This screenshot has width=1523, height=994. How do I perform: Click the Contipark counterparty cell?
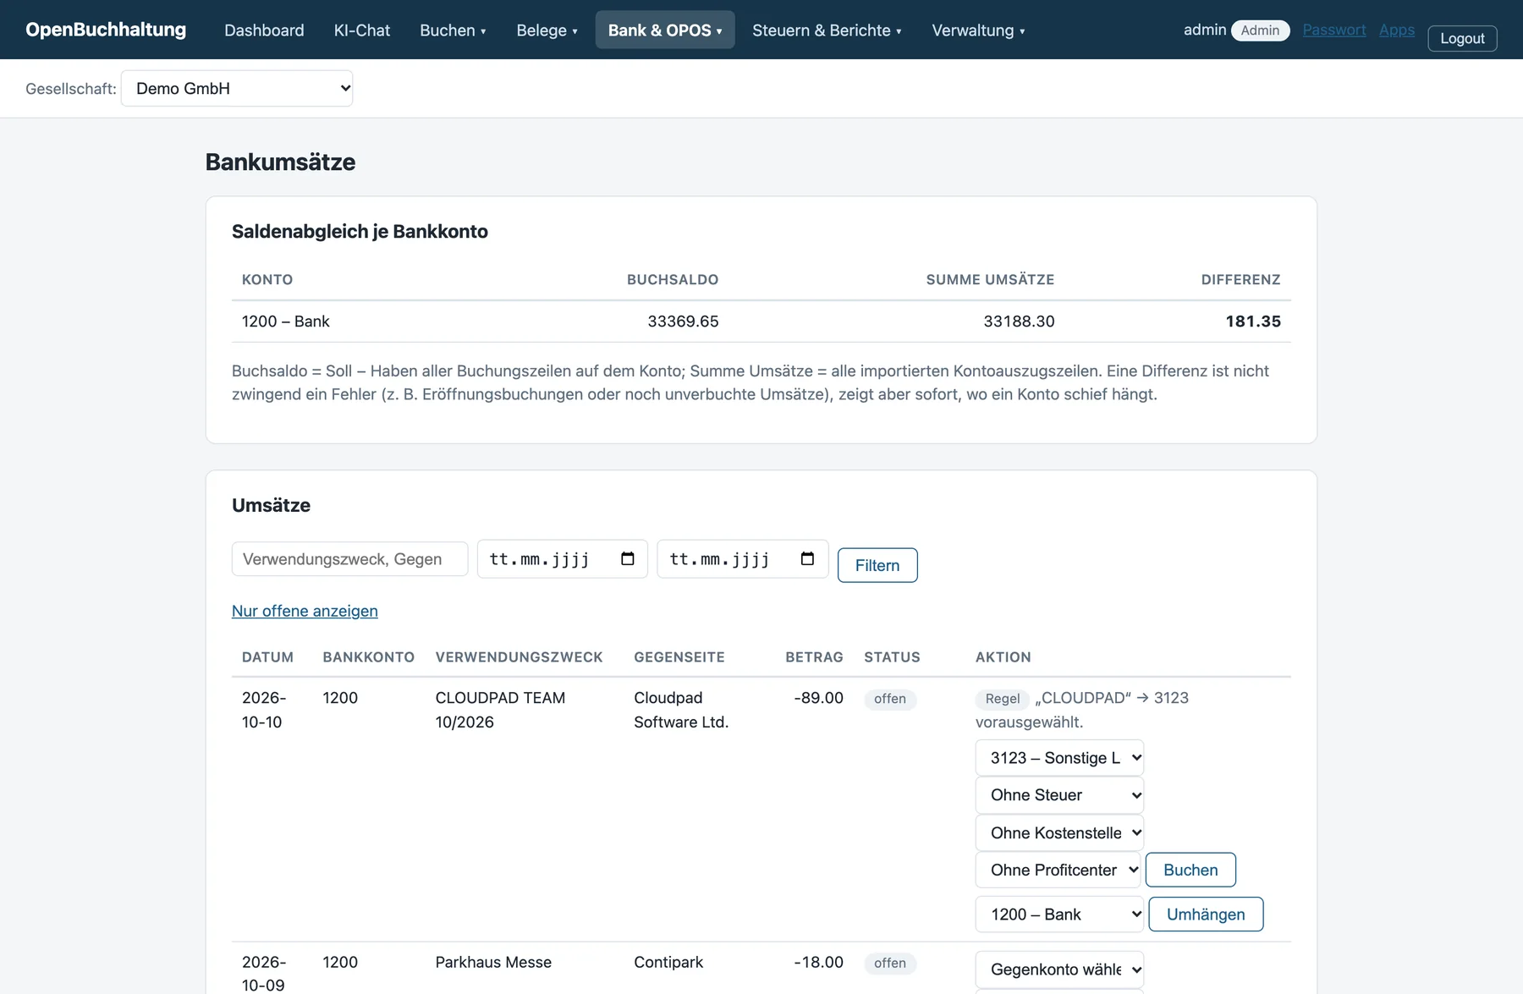click(668, 962)
